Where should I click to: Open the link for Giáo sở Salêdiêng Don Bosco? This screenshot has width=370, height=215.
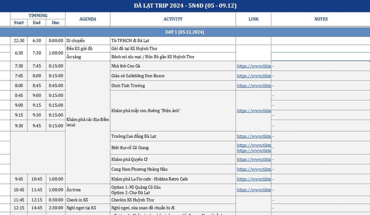click(254, 76)
